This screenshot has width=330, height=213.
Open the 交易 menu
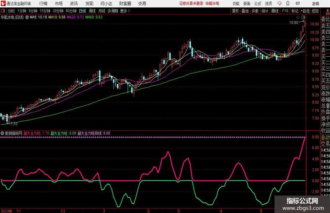pyautogui.click(x=142, y=3)
